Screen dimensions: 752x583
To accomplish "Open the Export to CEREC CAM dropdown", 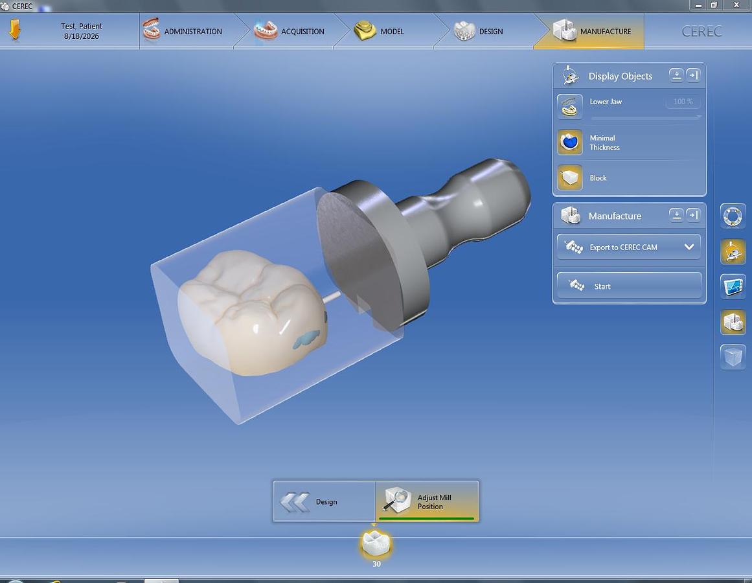I will tap(629, 247).
